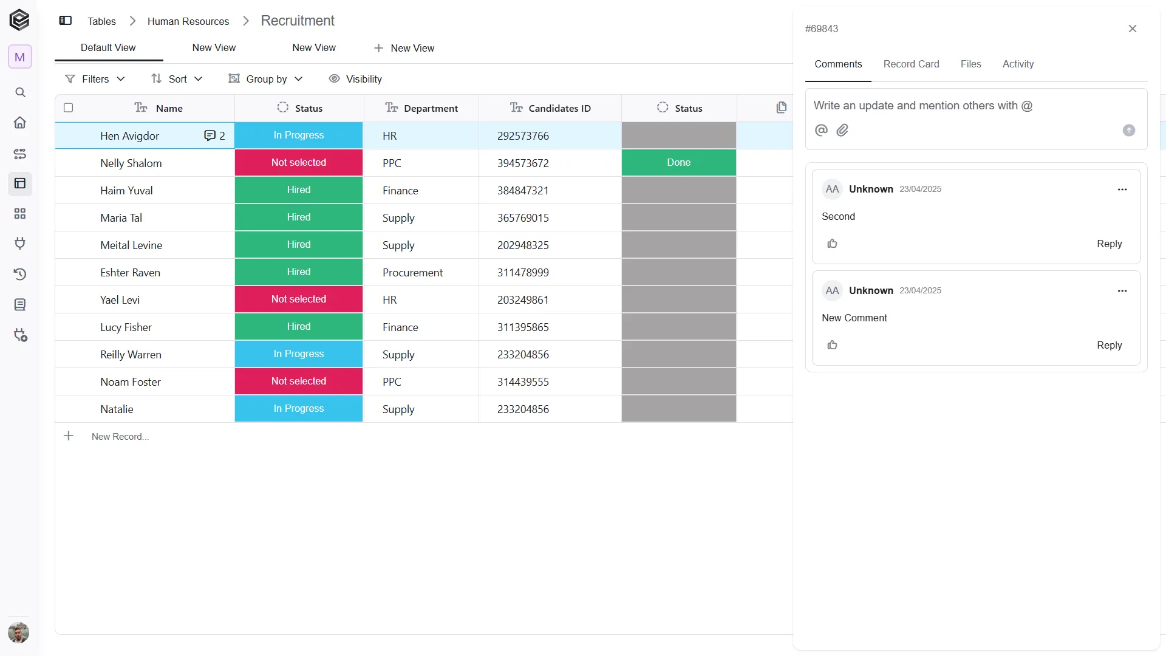Open more options on 'New Comment' comment
Image resolution: width=1166 pixels, height=656 pixels.
point(1122,291)
